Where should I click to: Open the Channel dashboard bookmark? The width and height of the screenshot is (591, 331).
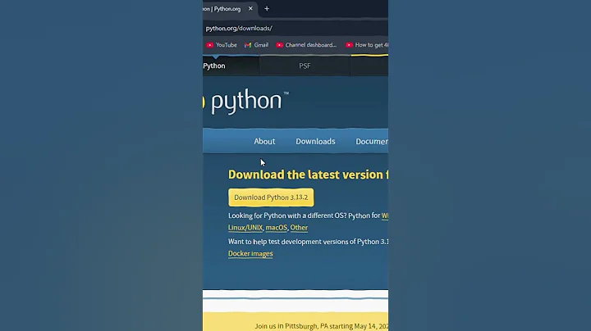[x=306, y=45]
